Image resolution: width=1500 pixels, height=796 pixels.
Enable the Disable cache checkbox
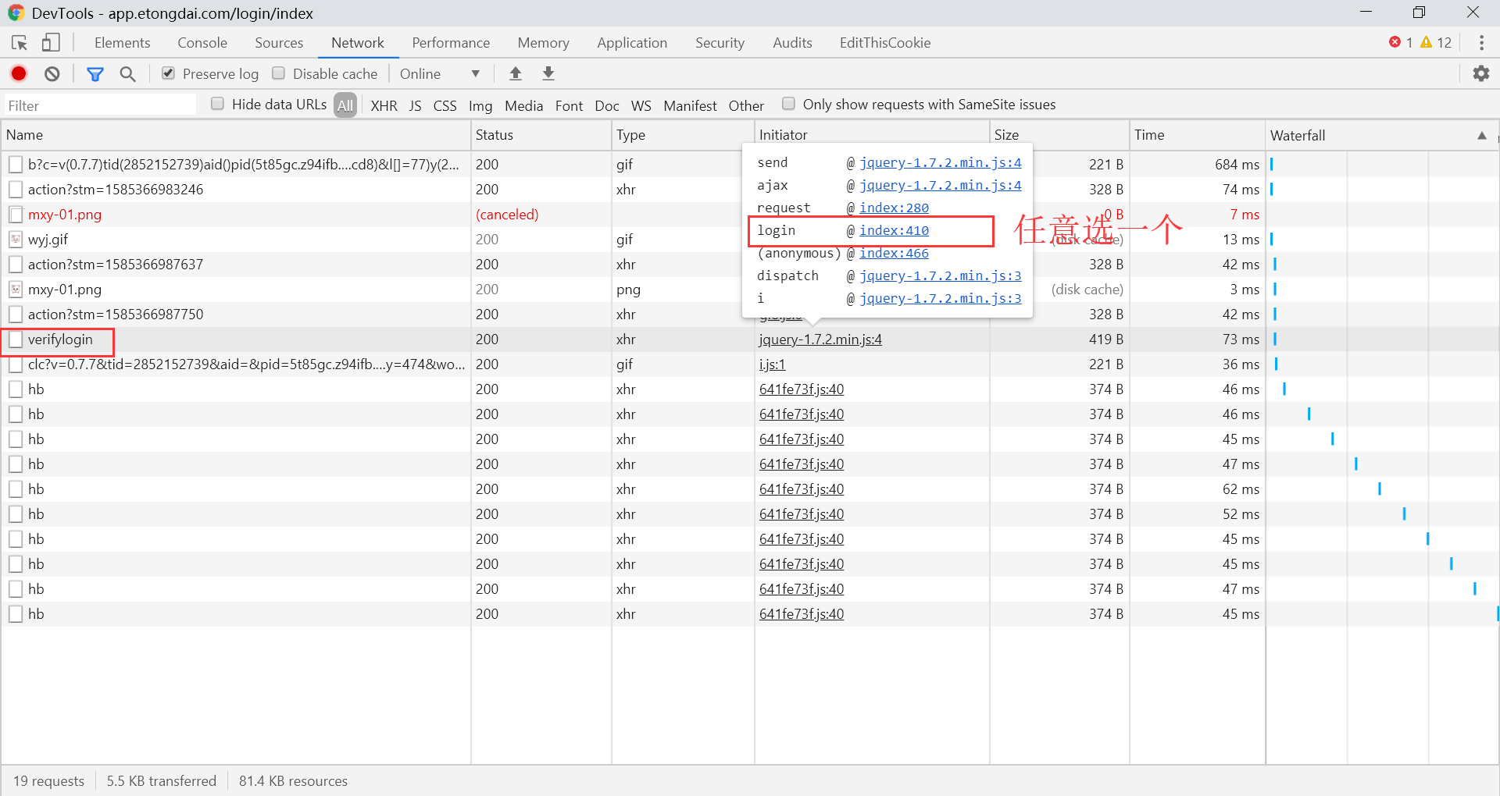point(279,73)
